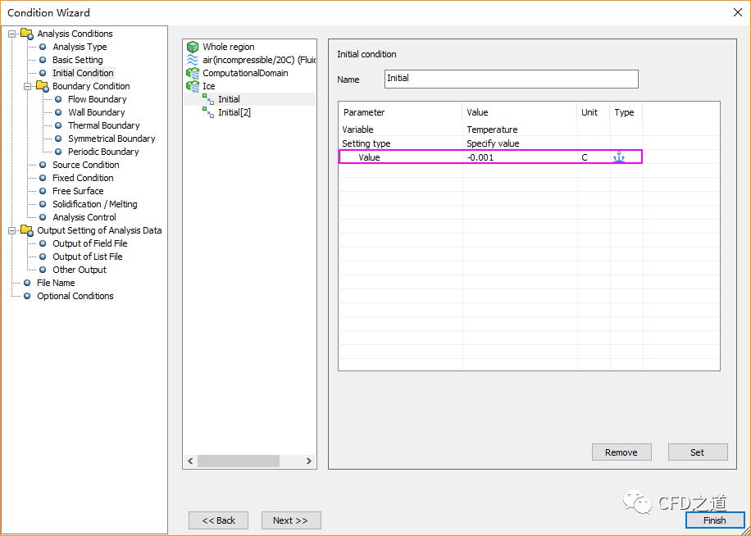751x536 pixels.
Task: Collapse the Analysis Conditions tree node
Action: click(x=12, y=34)
